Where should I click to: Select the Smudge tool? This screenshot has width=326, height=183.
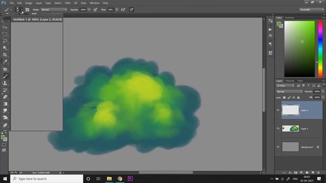click(5, 111)
